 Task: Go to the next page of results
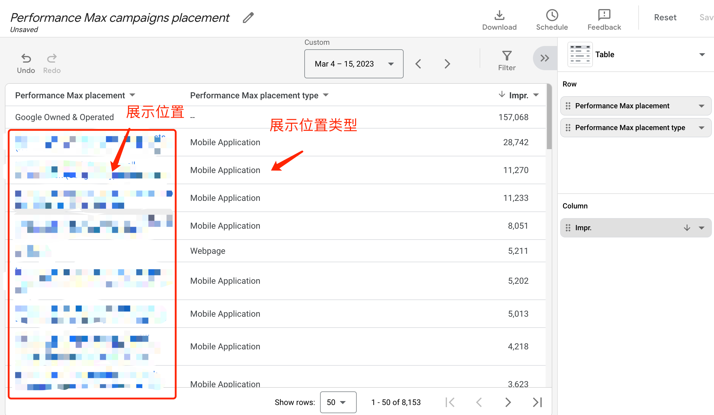coord(508,402)
